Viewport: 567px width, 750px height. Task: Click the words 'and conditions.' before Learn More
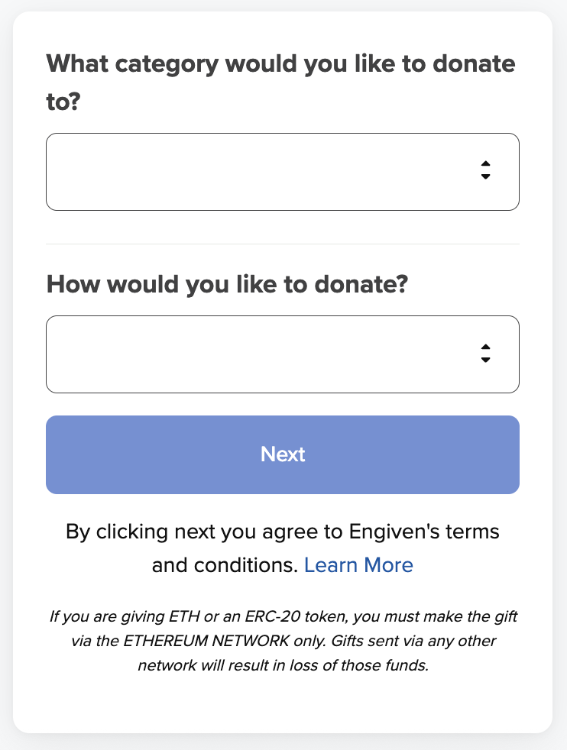225,565
